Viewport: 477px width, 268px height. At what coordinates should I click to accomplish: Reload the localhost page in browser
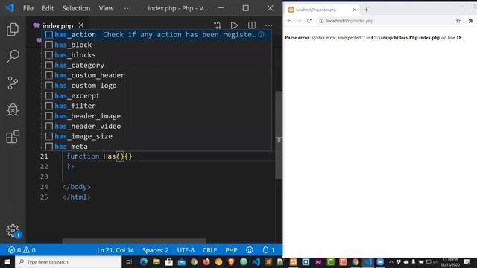(309, 21)
